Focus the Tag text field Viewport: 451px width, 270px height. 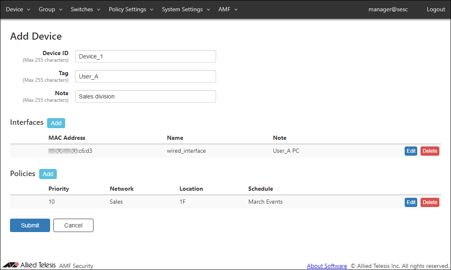click(145, 76)
